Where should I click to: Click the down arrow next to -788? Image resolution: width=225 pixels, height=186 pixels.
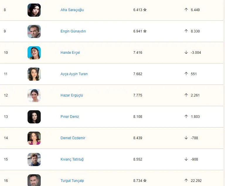point(186,138)
